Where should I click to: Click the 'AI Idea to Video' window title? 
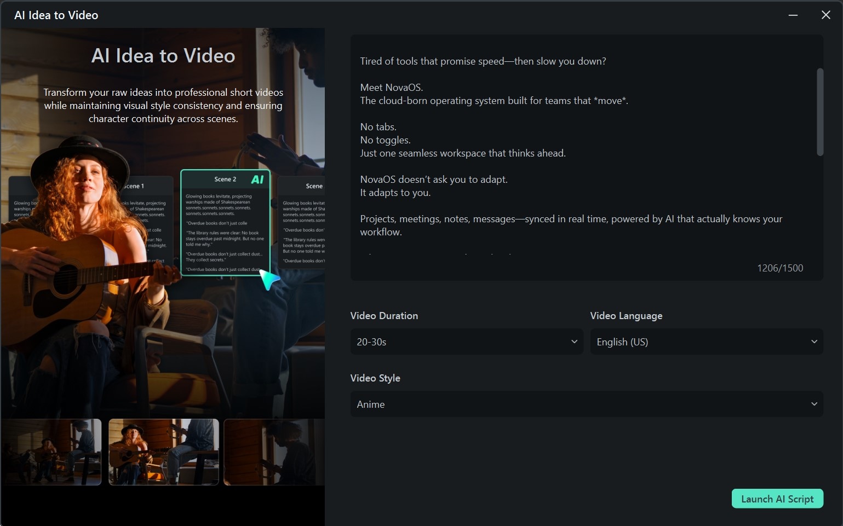coord(56,15)
